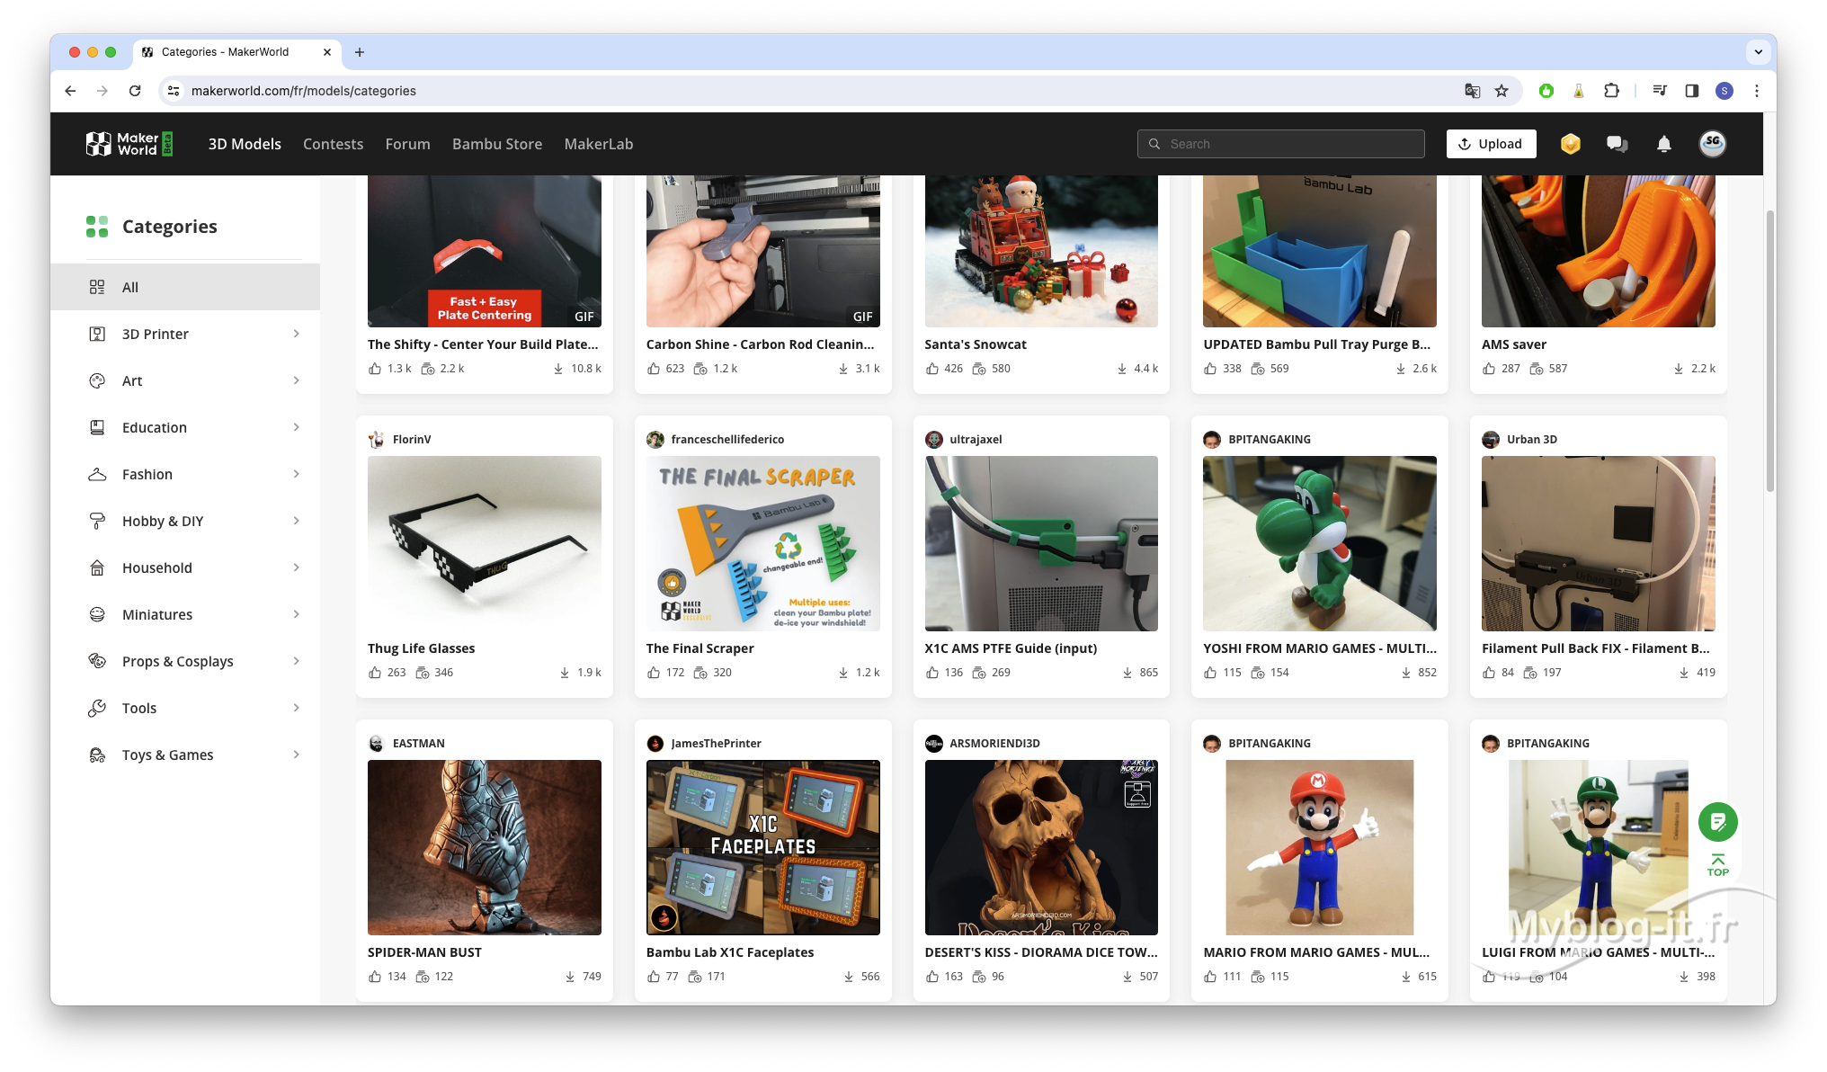The height and width of the screenshot is (1072, 1827).
Task: Open the browser translate icon
Action: tap(1472, 91)
